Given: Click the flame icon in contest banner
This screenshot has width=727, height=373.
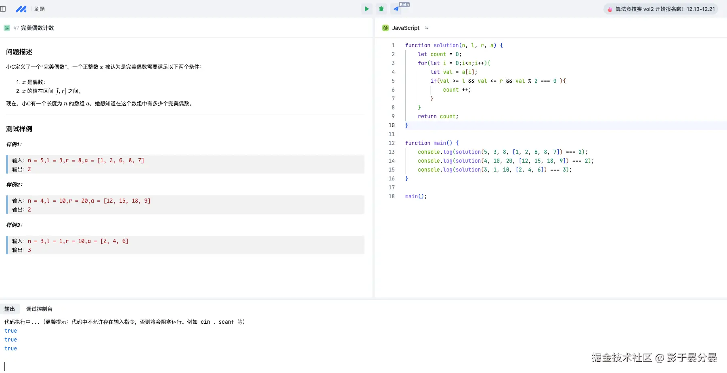Looking at the screenshot, I should click(x=610, y=9).
